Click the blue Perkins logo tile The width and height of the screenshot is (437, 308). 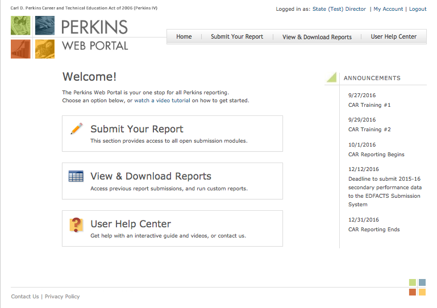click(45, 26)
